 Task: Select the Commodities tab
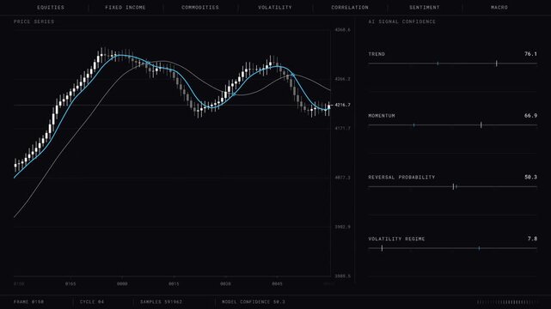point(200,8)
